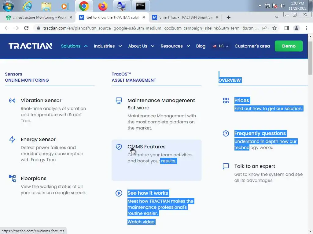Click the share page icon in address bar

[x=265, y=28]
